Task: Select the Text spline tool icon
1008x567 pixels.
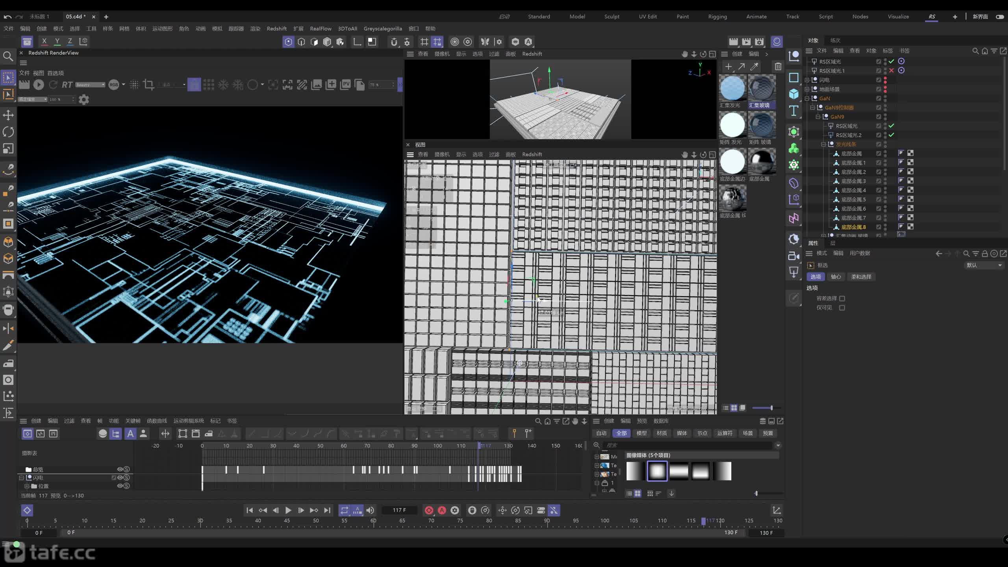Action: click(x=794, y=111)
